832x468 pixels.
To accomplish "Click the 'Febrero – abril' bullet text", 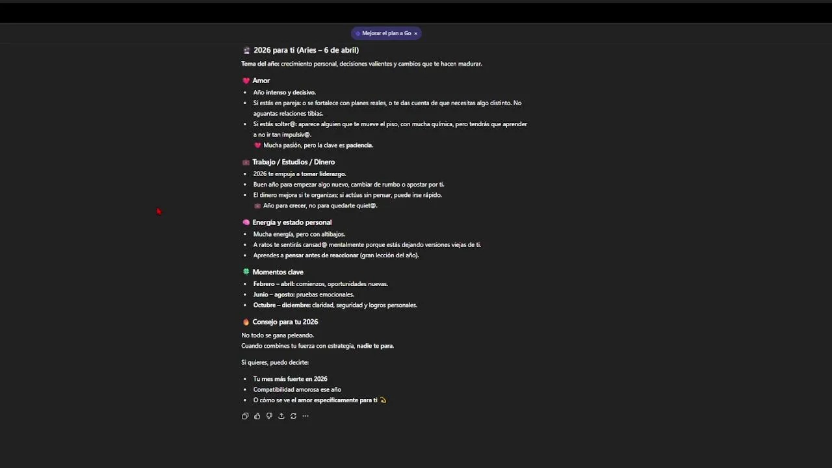I will point(274,284).
